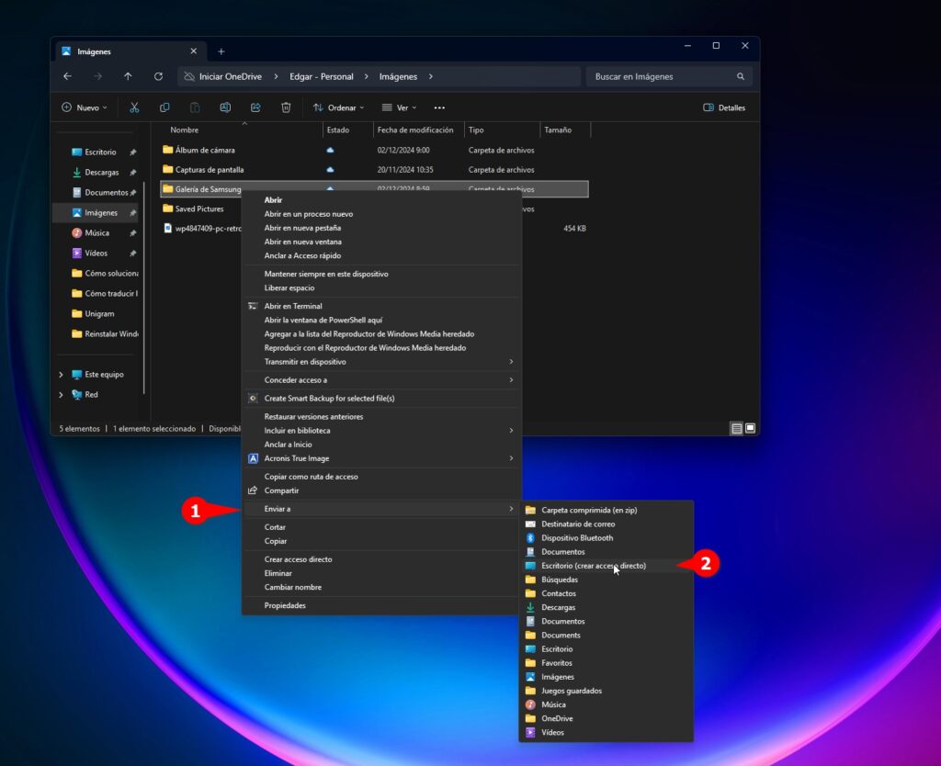
Task: Open Música in sidebar
Action: tap(96, 232)
